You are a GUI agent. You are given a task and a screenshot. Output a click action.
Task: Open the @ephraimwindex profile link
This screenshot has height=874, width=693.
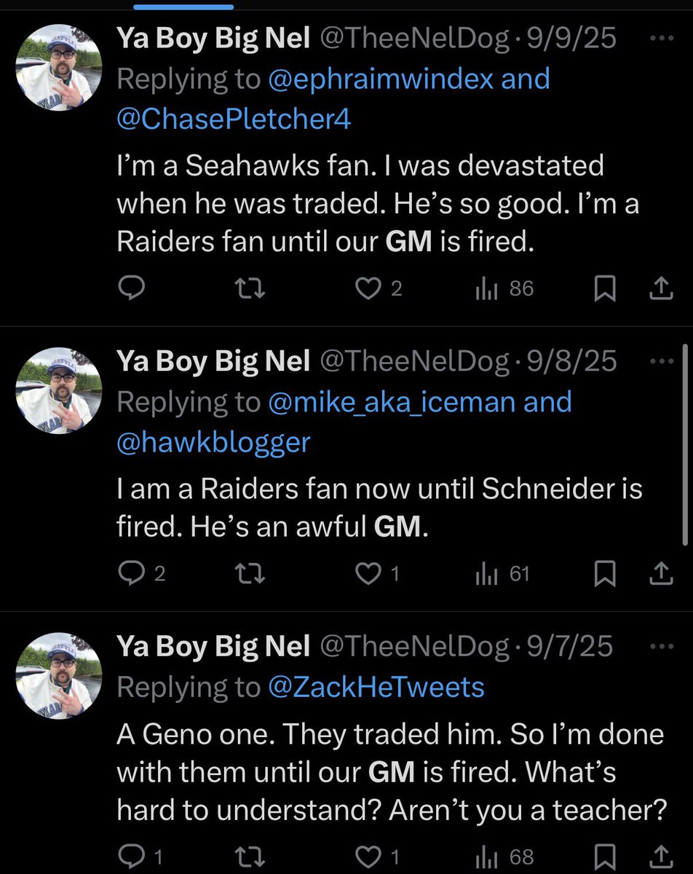pyautogui.click(x=383, y=79)
